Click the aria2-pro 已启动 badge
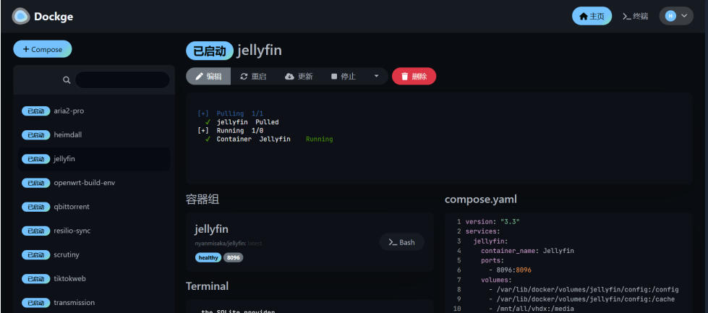Viewport: 708px width, 313px height. [x=35, y=111]
